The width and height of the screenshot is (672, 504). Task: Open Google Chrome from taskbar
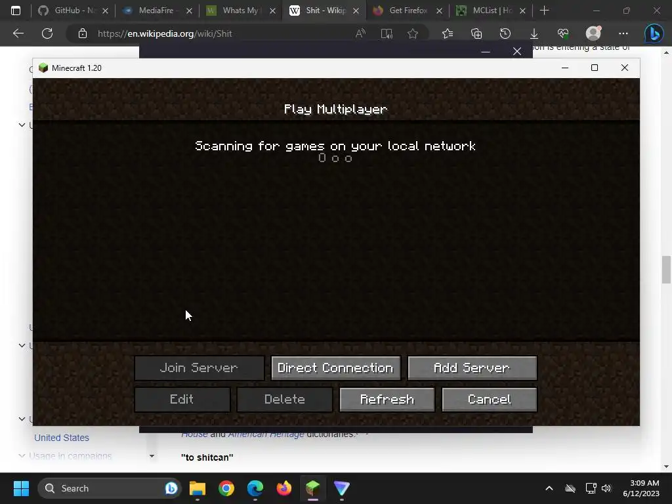(x=226, y=488)
